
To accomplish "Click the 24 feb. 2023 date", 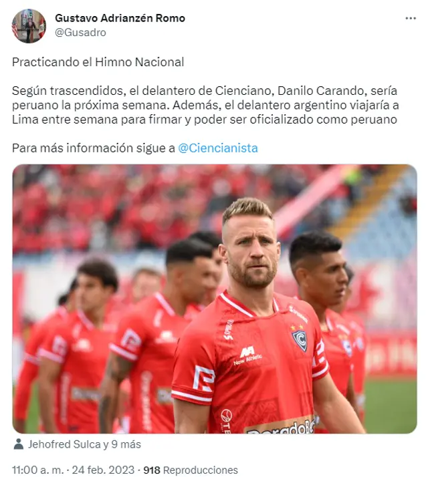I will tap(103, 470).
